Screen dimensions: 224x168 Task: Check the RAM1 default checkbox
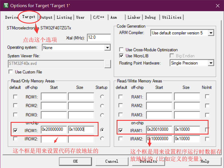coord(121,97)
